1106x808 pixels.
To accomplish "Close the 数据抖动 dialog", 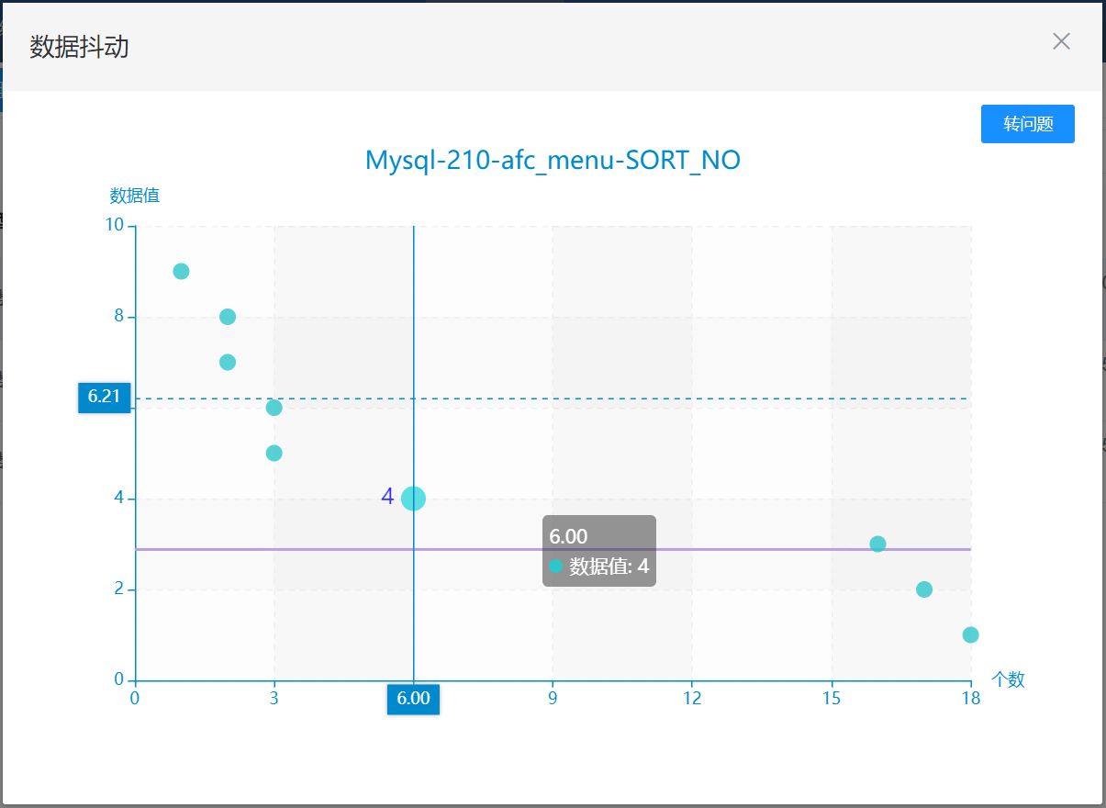I will click(1061, 41).
